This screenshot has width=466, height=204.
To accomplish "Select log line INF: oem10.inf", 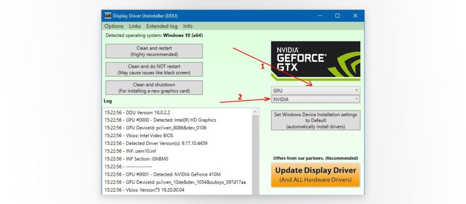I will (130, 151).
